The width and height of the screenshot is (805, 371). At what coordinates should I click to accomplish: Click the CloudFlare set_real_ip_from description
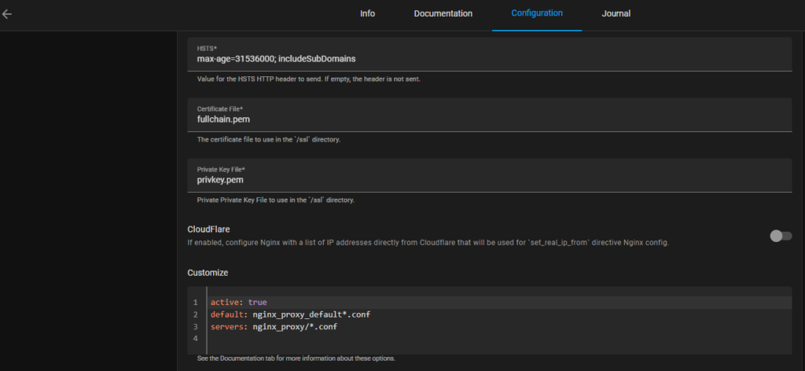pyautogui.click(x=428, y=242)
